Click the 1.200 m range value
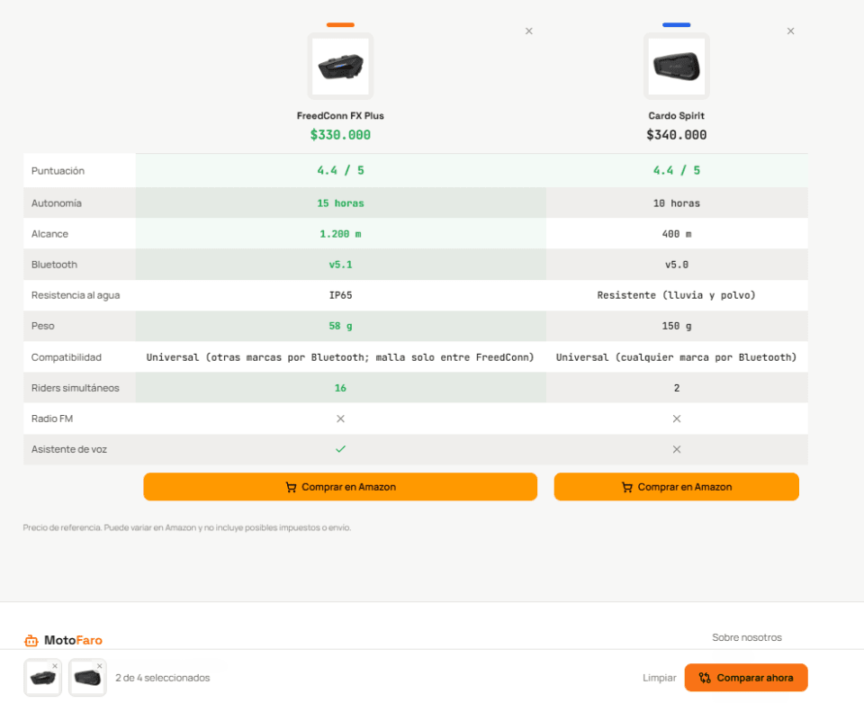This screenshot has height=703, width=864. click(x=340, y=234)
